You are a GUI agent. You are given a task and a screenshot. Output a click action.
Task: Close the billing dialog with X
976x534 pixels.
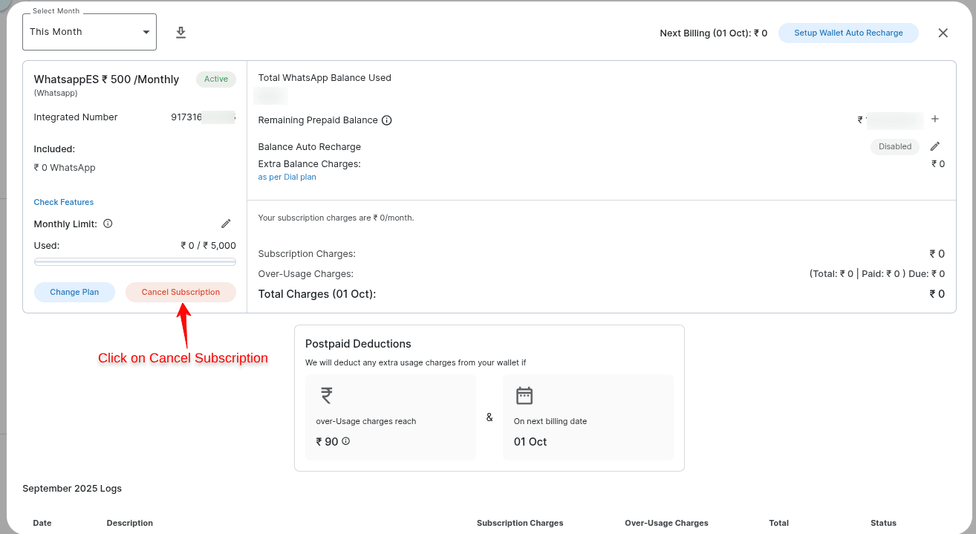point(943,33)
